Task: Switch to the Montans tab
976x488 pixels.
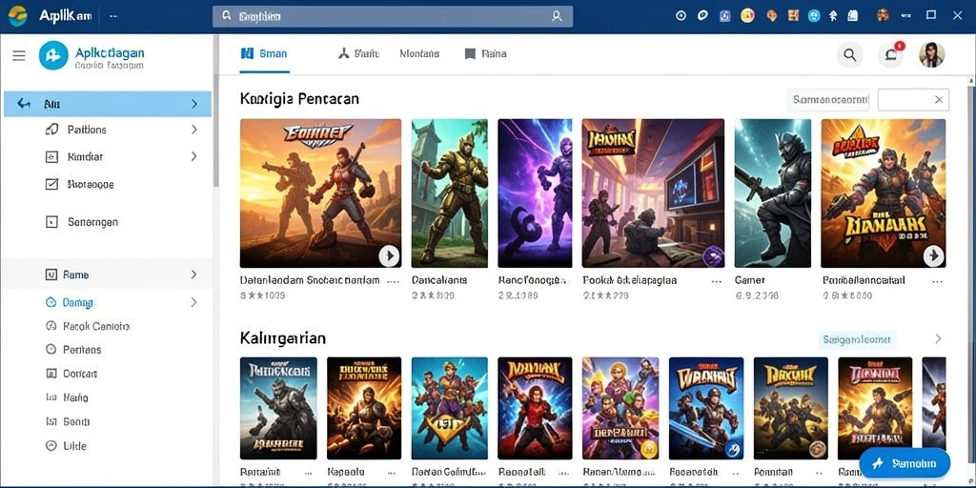Action: (x=419, y=53)
